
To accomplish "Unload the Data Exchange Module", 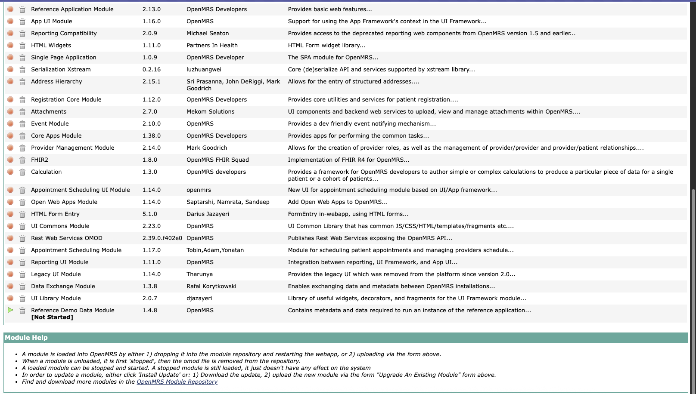I will [x=22, y=286].
